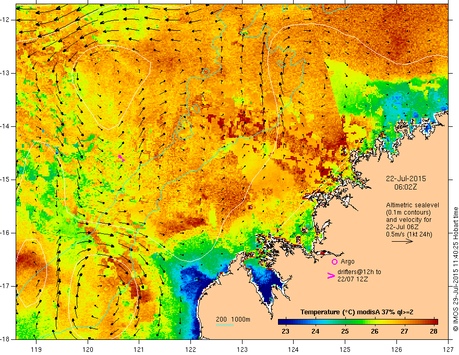Click the longitude axis label 123
This screenshot has height=355, width=459.
[242, 349]
